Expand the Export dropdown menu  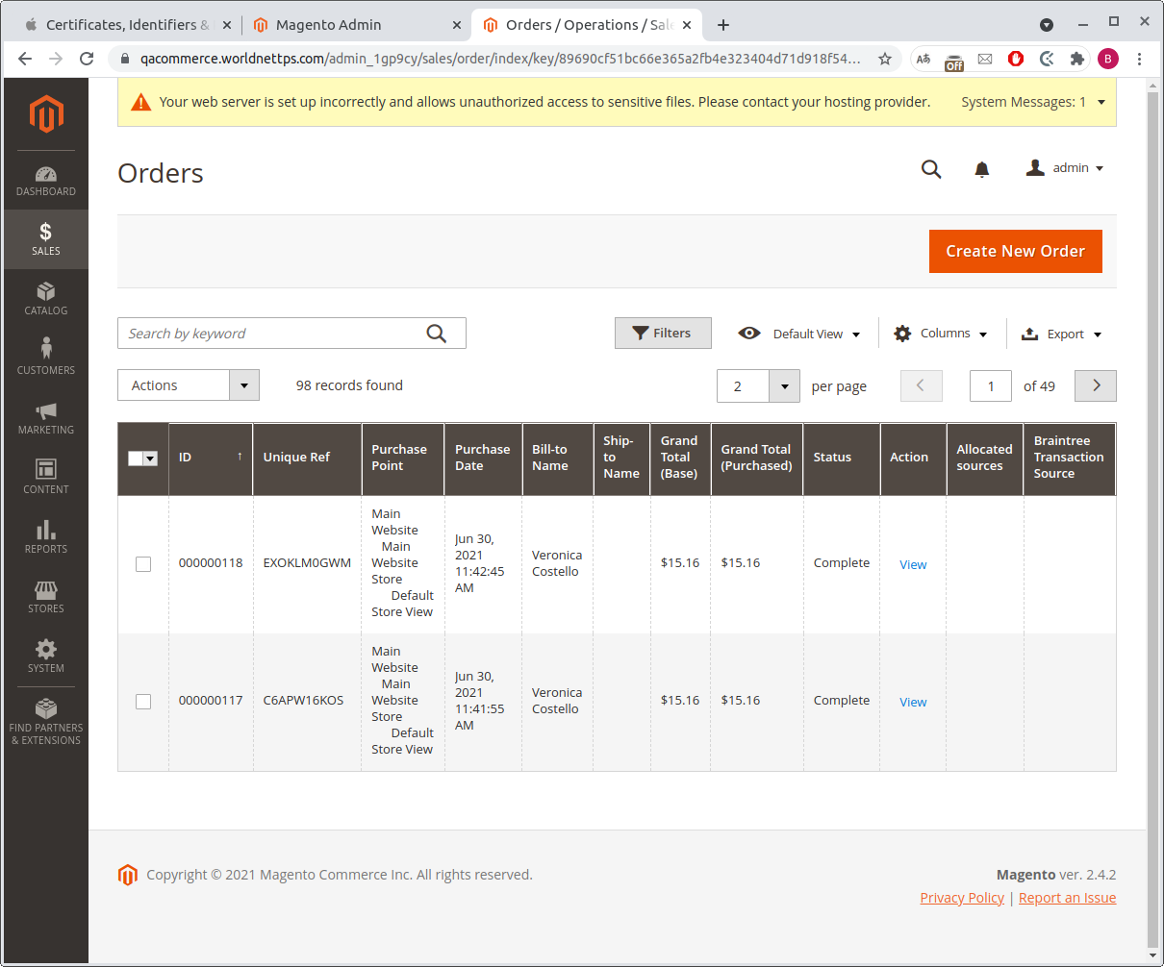[1061, 334]
